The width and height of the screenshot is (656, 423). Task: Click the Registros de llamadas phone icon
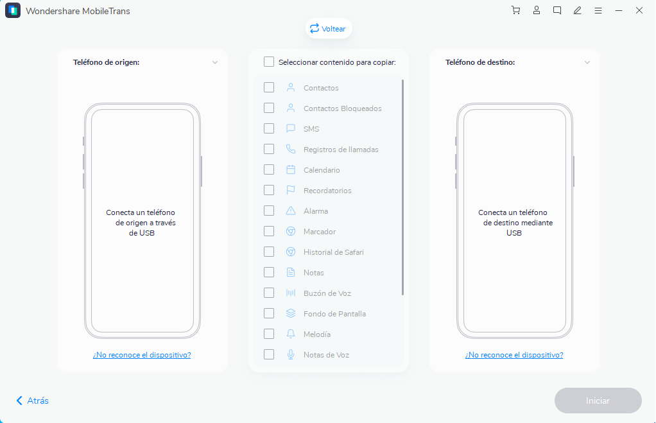[290, 150]
